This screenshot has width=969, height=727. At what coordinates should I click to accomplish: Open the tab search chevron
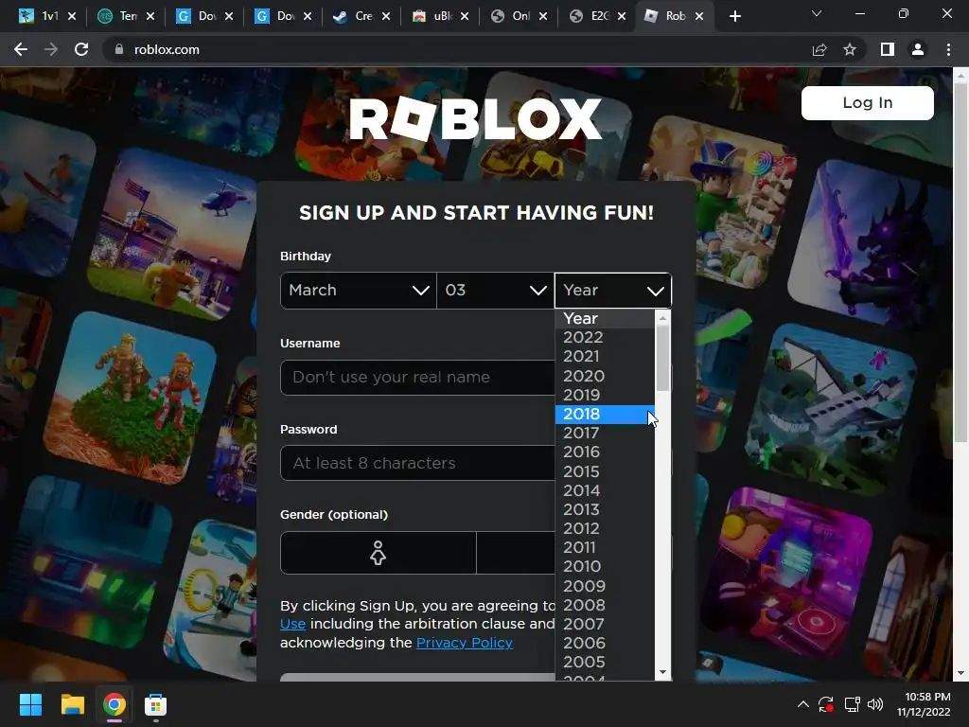click(817, 13)
